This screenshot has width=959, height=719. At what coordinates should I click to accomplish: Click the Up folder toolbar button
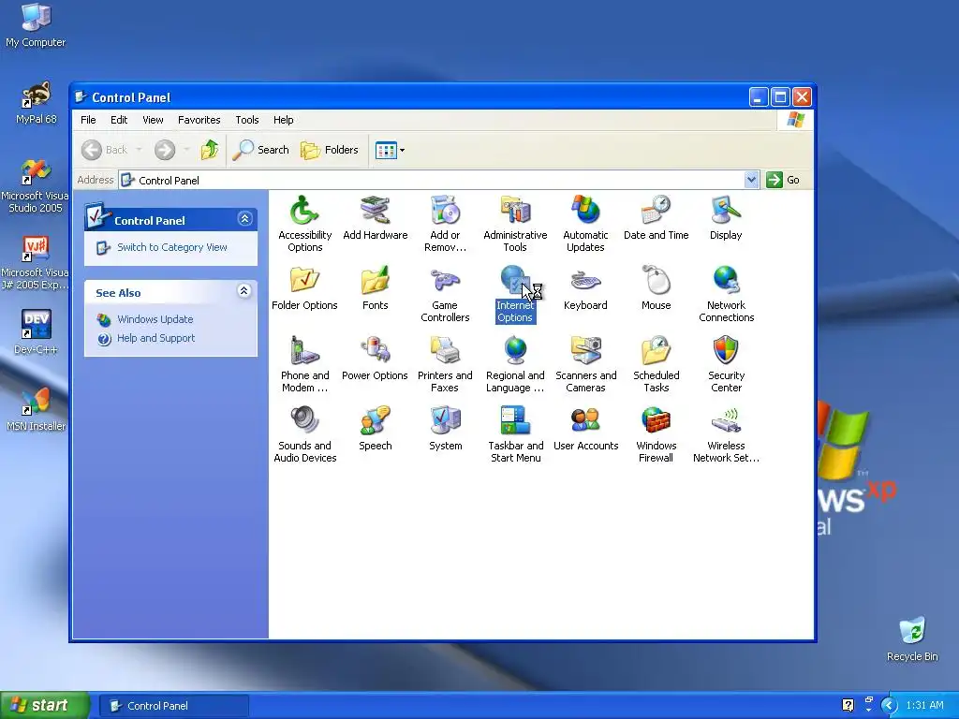click(210, 150)
